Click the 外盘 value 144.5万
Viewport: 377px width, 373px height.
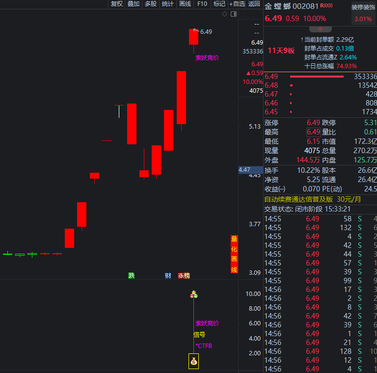(x=308, y=160)
